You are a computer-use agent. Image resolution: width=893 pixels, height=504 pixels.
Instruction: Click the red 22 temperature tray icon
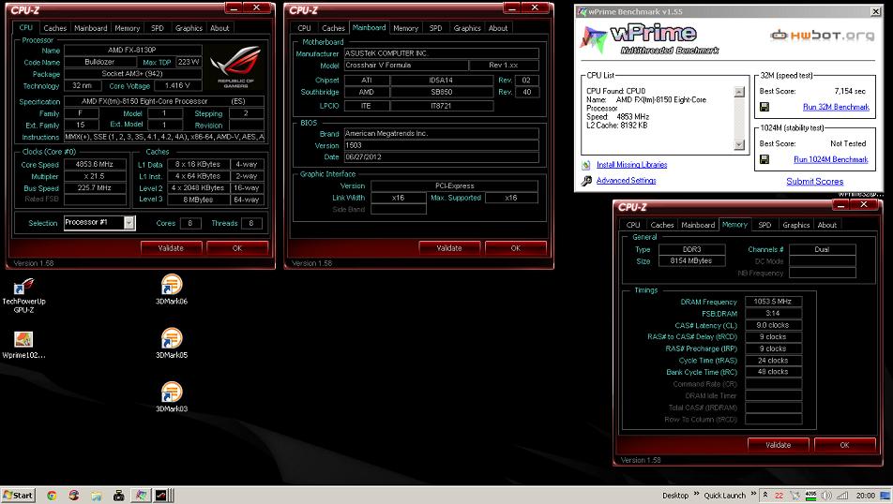pos(779,496)
